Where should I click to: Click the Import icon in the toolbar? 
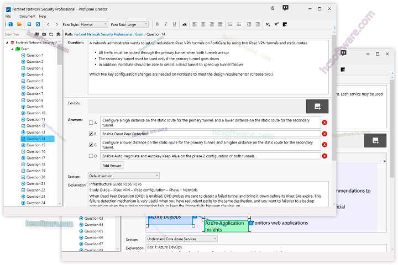click(x=29, y=24)
